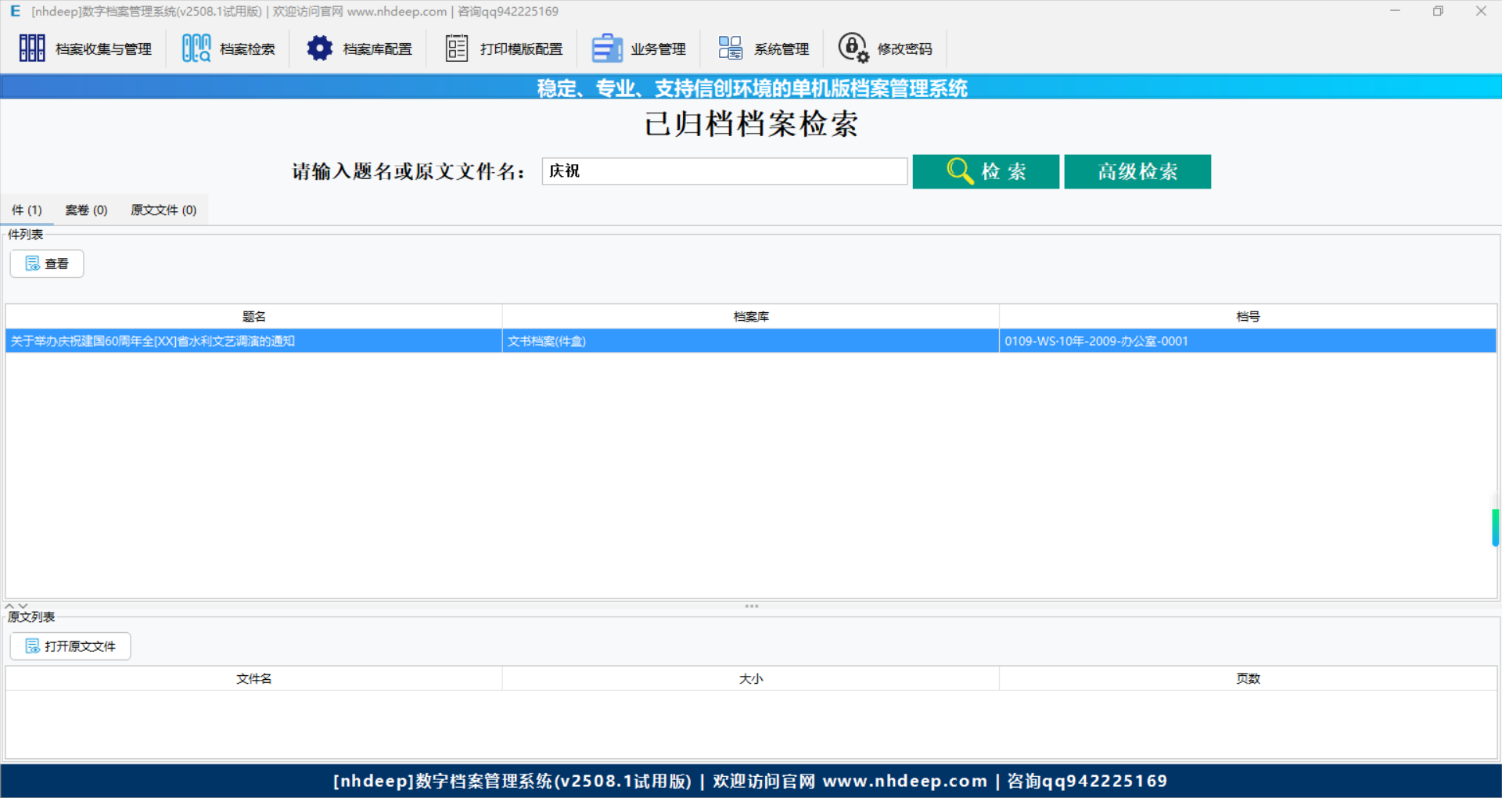Open the 档案库配置 gear icon
This screenshot has height=798, width=1502.
pos(319,47)
